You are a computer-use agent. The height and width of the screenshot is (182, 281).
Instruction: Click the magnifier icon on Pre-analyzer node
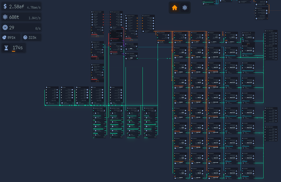coord(175,33)
